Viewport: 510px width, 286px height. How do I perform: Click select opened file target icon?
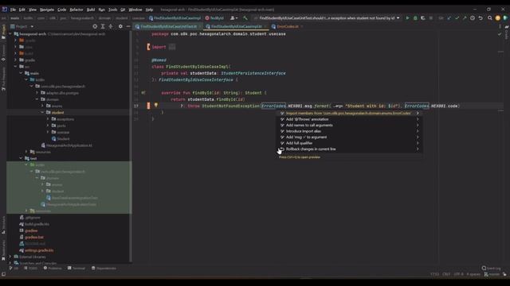(95, 26)
